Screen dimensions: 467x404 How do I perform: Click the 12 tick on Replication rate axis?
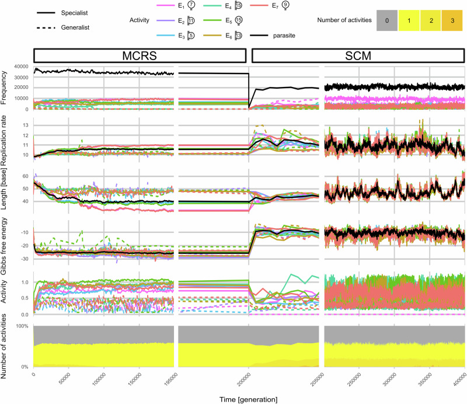point(26,135)
